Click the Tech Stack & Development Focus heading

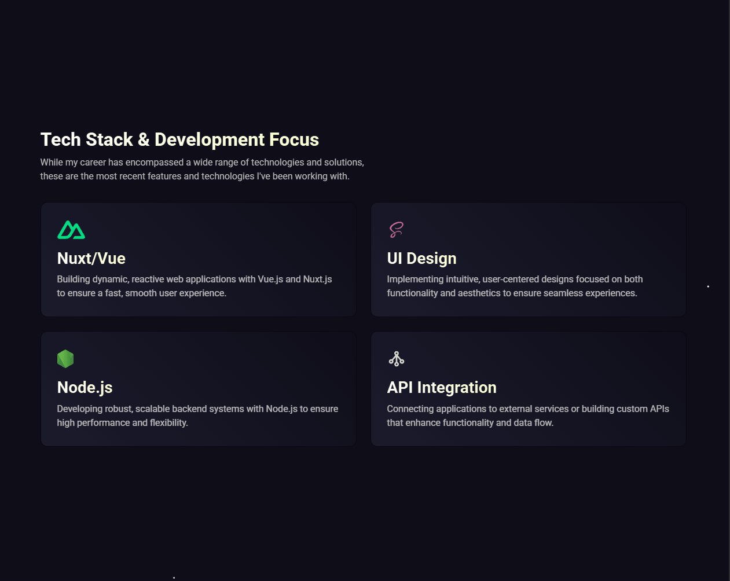coord(179,139)
